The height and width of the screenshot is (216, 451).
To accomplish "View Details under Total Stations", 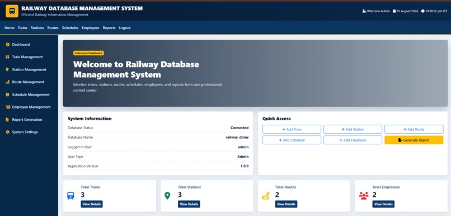I will 189,204.
